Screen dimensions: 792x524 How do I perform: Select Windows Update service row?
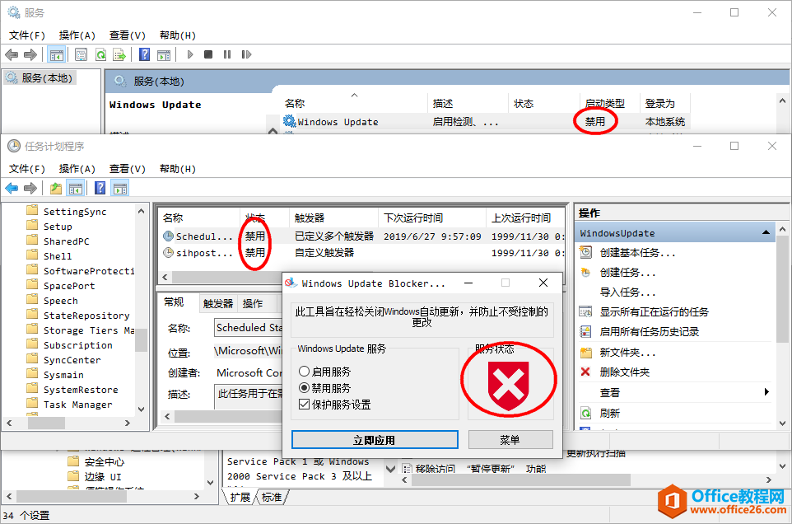pos(485,122)
